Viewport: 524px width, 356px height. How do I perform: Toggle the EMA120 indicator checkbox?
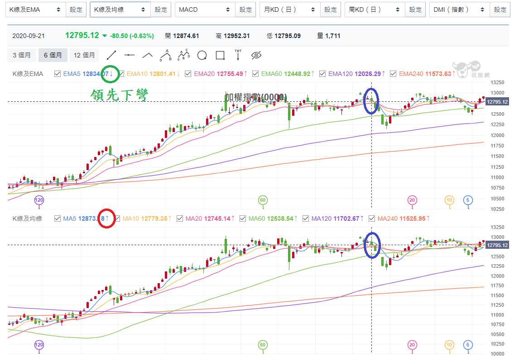pos(323,73)
